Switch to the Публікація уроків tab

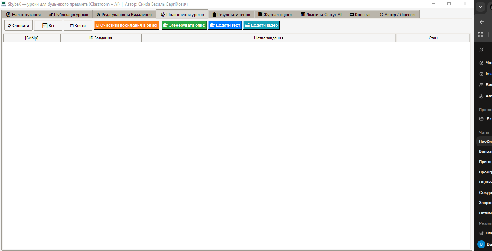[69, 15]
